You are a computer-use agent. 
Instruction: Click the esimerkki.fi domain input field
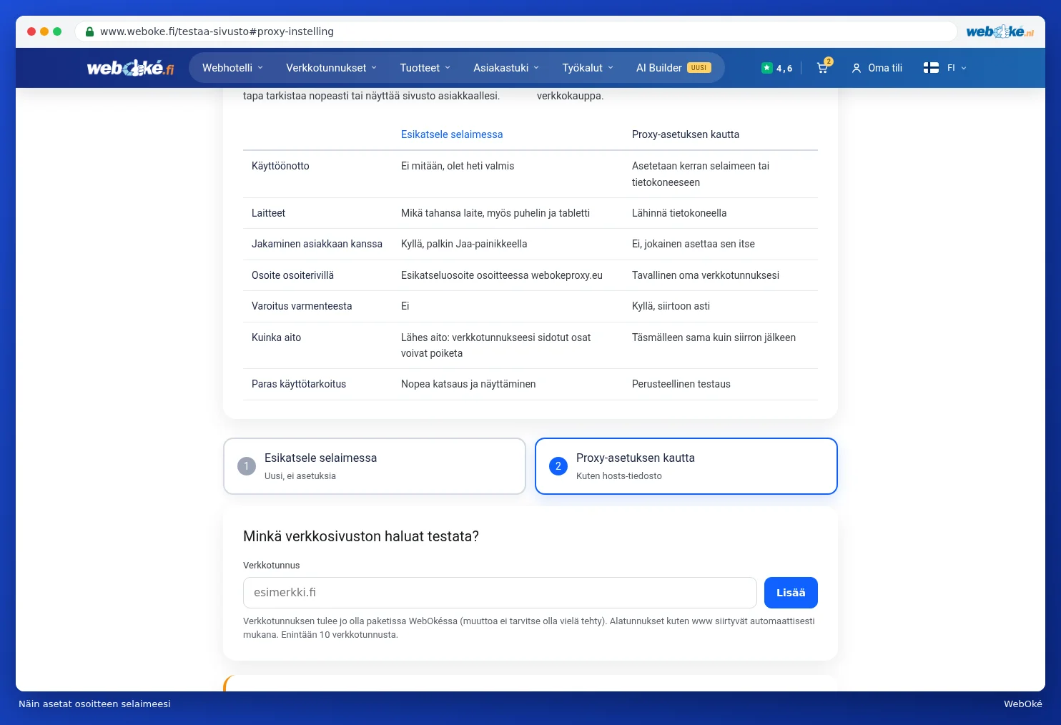coord(500,593)
